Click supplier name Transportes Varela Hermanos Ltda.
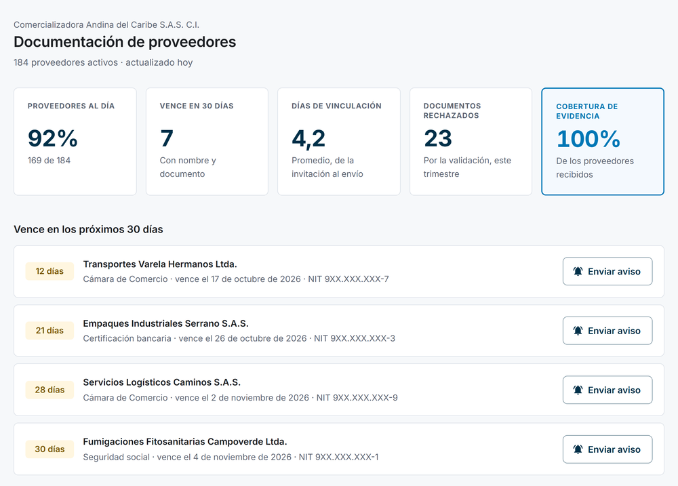The image size is (678, 486). (x=160, y=264)
